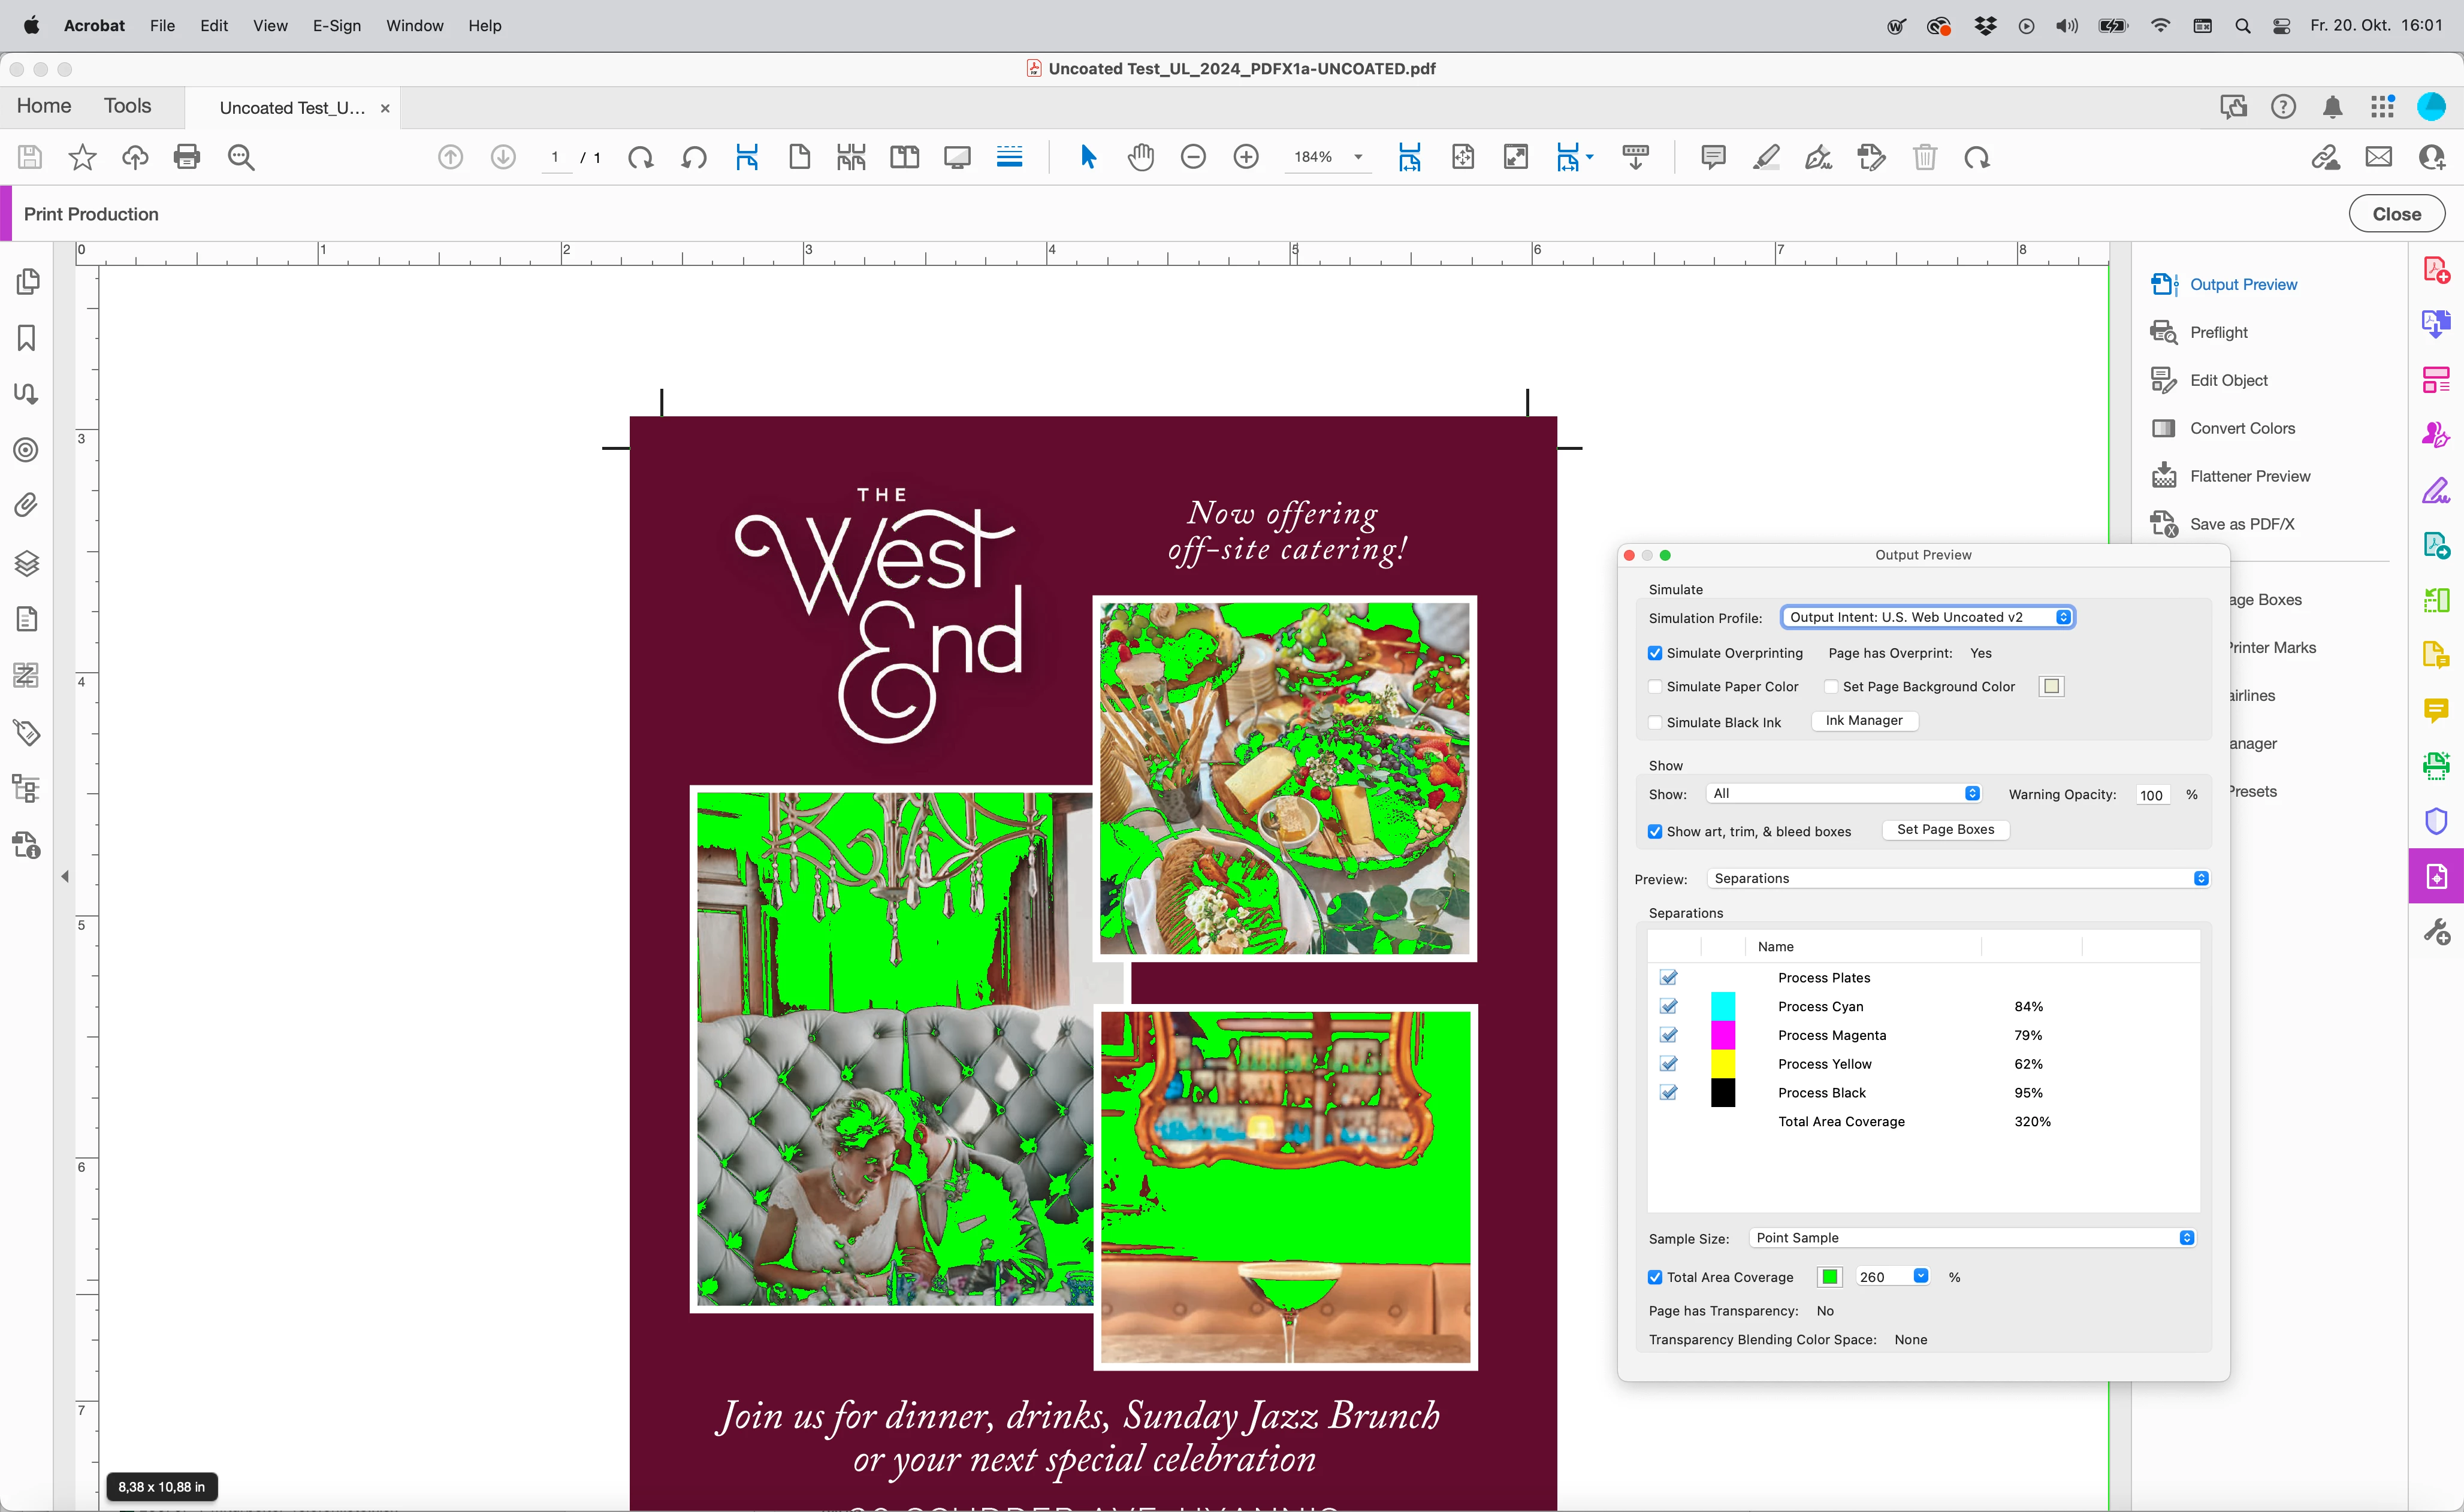This screenshot has width=2464, height=1512.
Task: Click the Set Page Boxes button
Action: [x=1945, y=830]
